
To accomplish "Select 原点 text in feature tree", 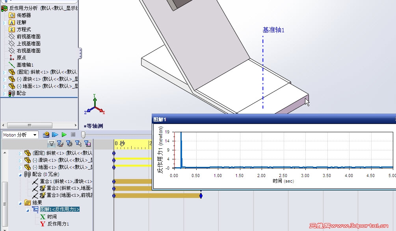I will [21, 58].
